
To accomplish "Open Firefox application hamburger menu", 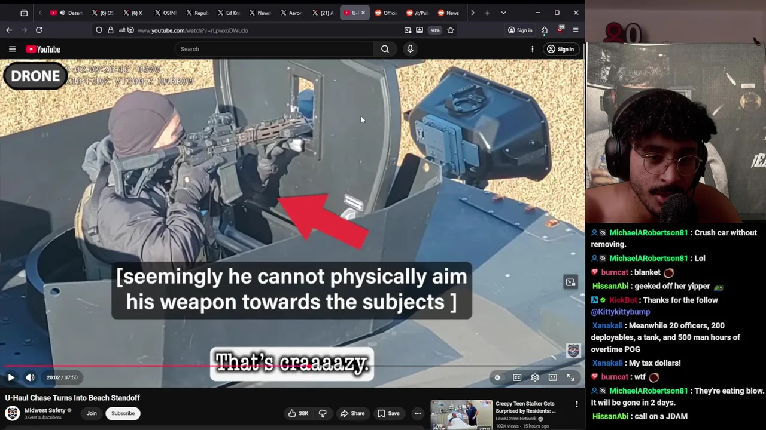I will 576,30.
